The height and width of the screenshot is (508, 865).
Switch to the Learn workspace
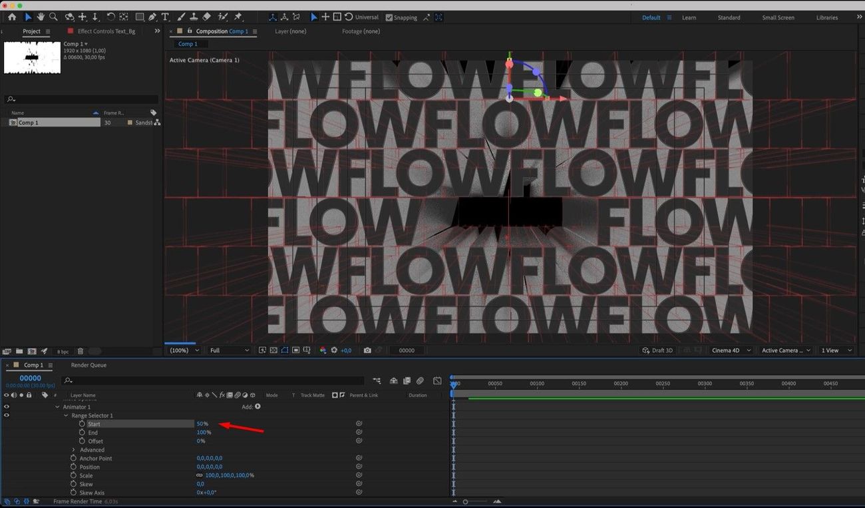[x=689, y=17]
